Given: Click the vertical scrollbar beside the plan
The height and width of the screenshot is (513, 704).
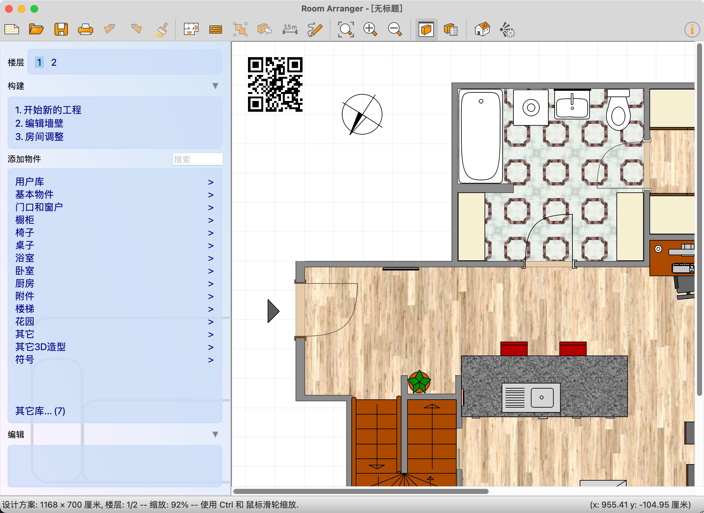Looking at the screenshot, I should click(700, 219).
